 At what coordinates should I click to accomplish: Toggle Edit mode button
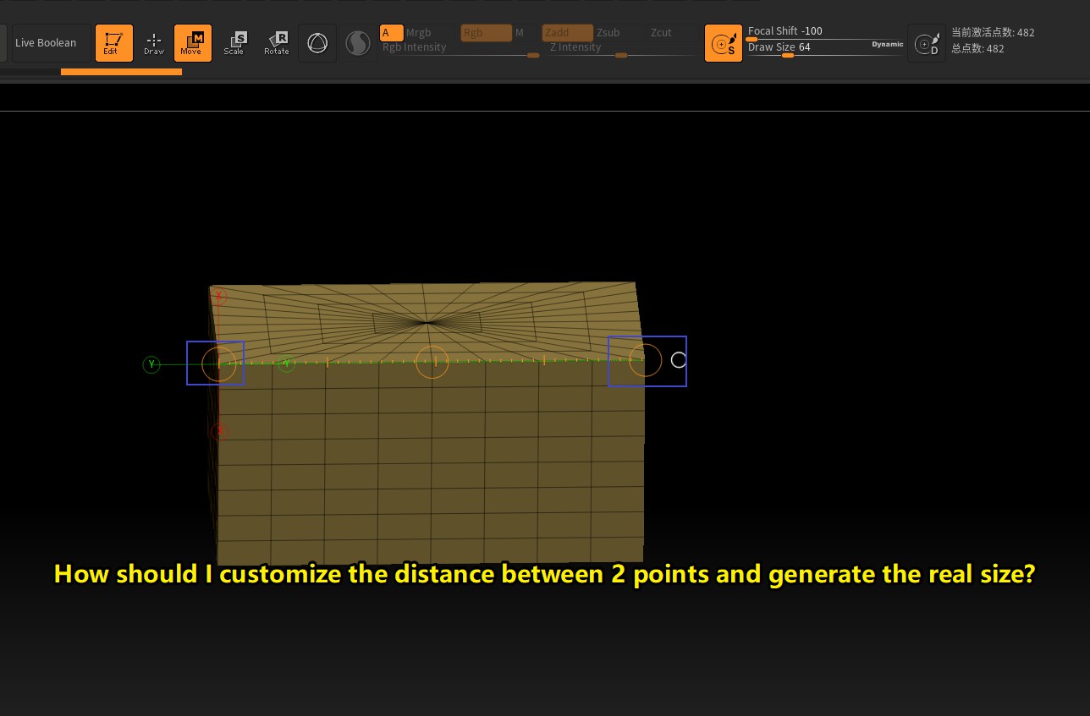[x=113, y=43]
